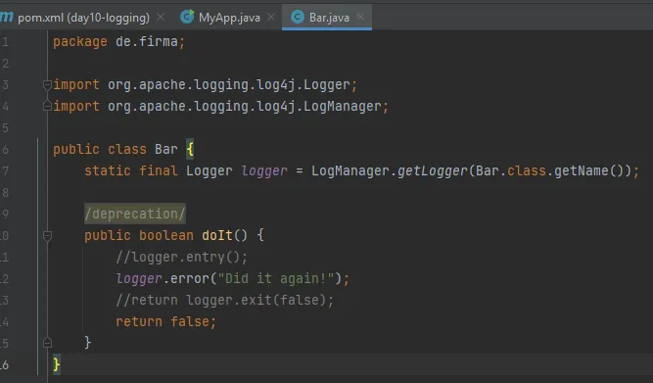Image resolution: width=653 pixels, height=383 pixels.
Task: Click the doIt method name
Action: pos(217,235)
